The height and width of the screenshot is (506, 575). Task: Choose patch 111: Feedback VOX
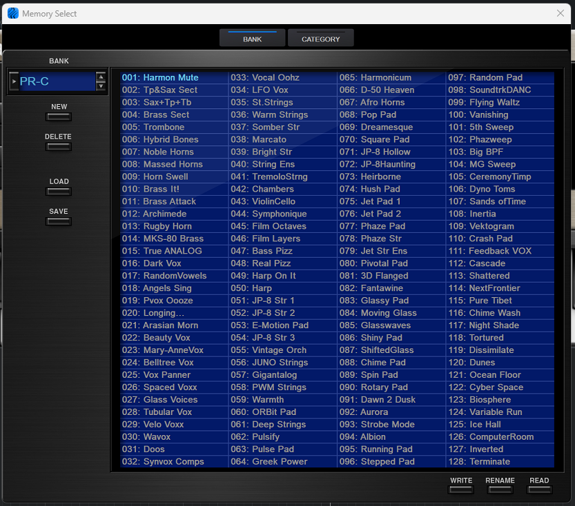pos(499,251)
